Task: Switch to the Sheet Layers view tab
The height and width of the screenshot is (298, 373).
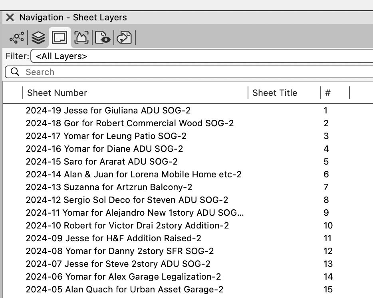Action: 60,37
